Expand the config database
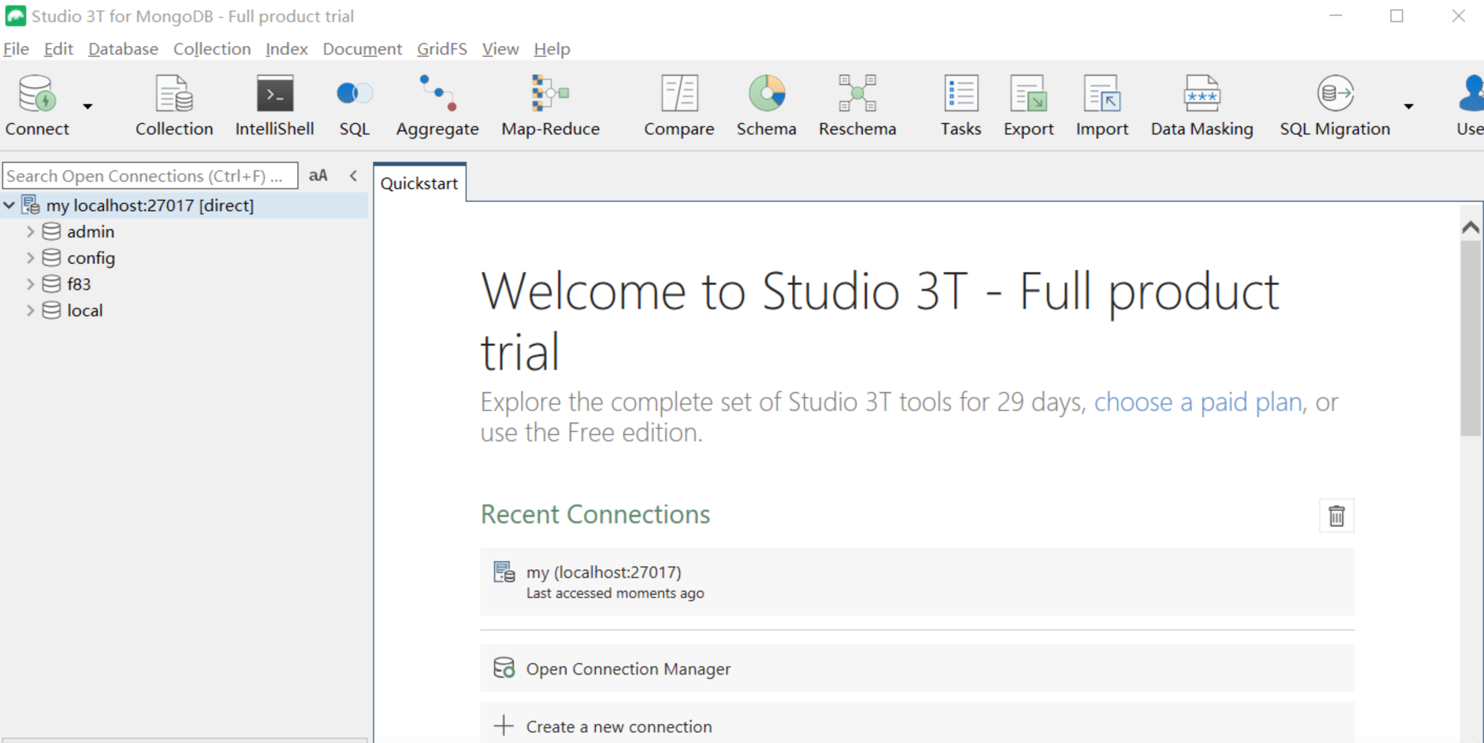Screen dimensions: 1484x743 tap(30, 258)
